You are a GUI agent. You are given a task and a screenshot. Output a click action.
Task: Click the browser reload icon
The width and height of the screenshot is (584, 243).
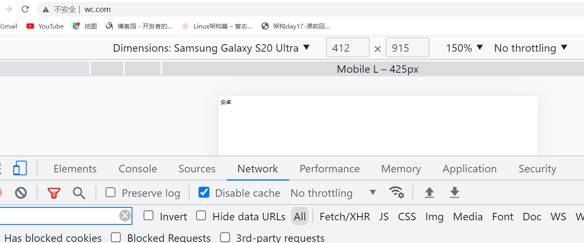click(25, 9)
